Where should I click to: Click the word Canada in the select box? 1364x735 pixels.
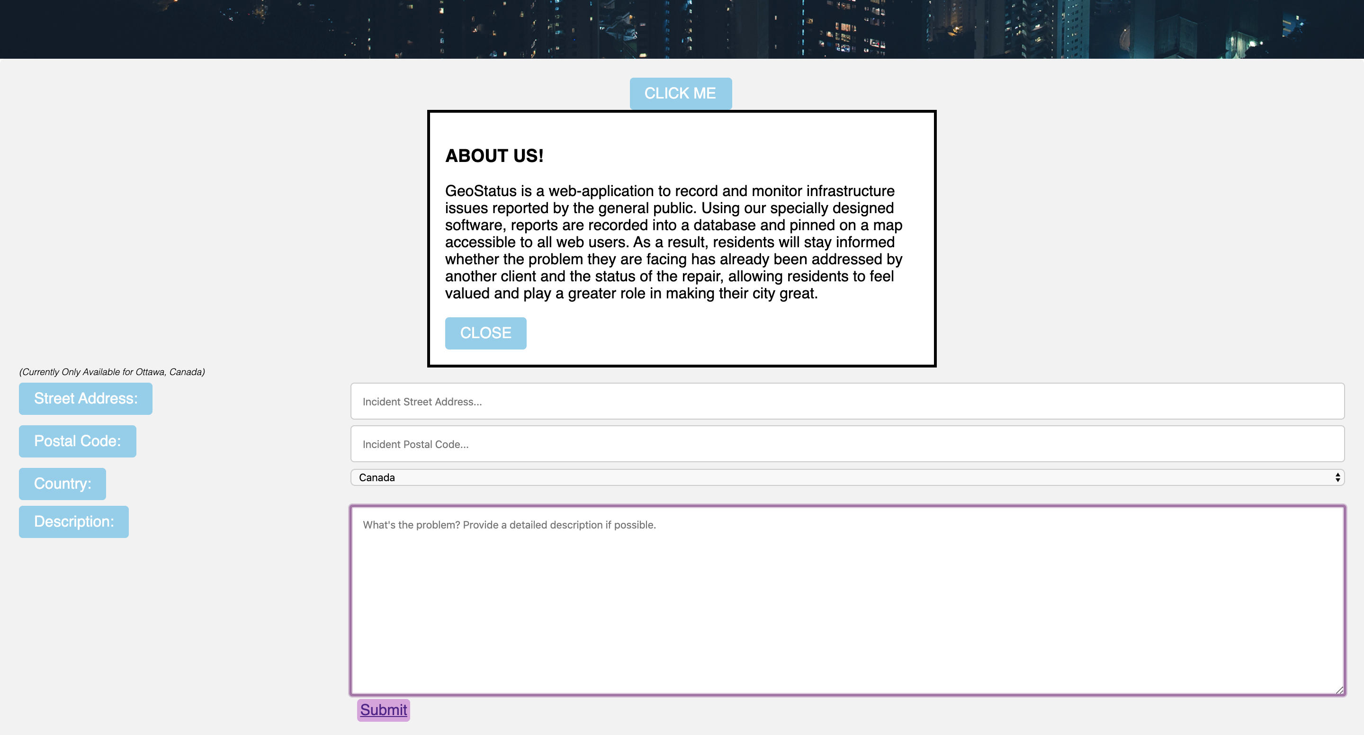point(377,477)
